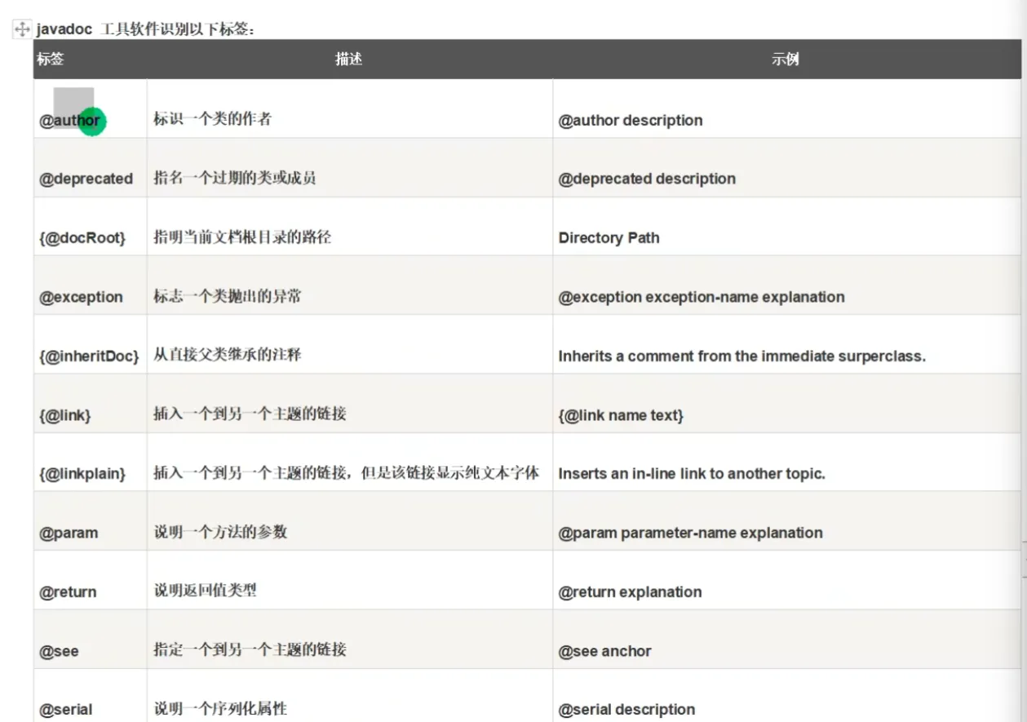Select the @author tag cell
The width and height of the screenshot is (1027, 722).
pyautogui.click(x=69, y=121)
